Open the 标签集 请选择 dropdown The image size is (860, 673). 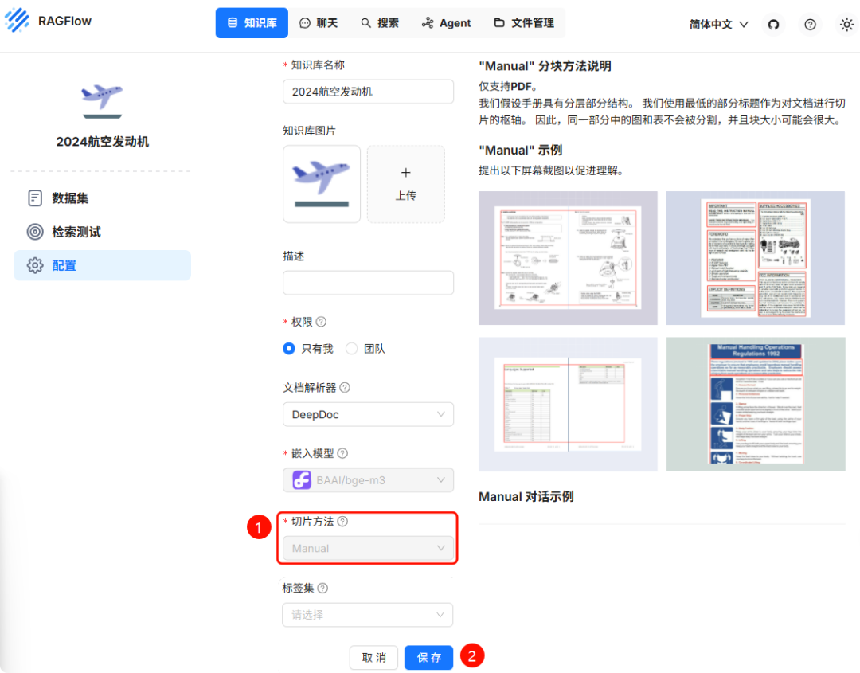367,615
